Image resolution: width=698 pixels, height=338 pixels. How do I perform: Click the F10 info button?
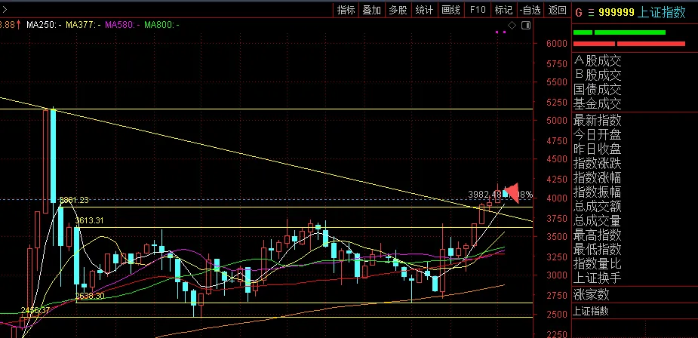click(478, 10)
